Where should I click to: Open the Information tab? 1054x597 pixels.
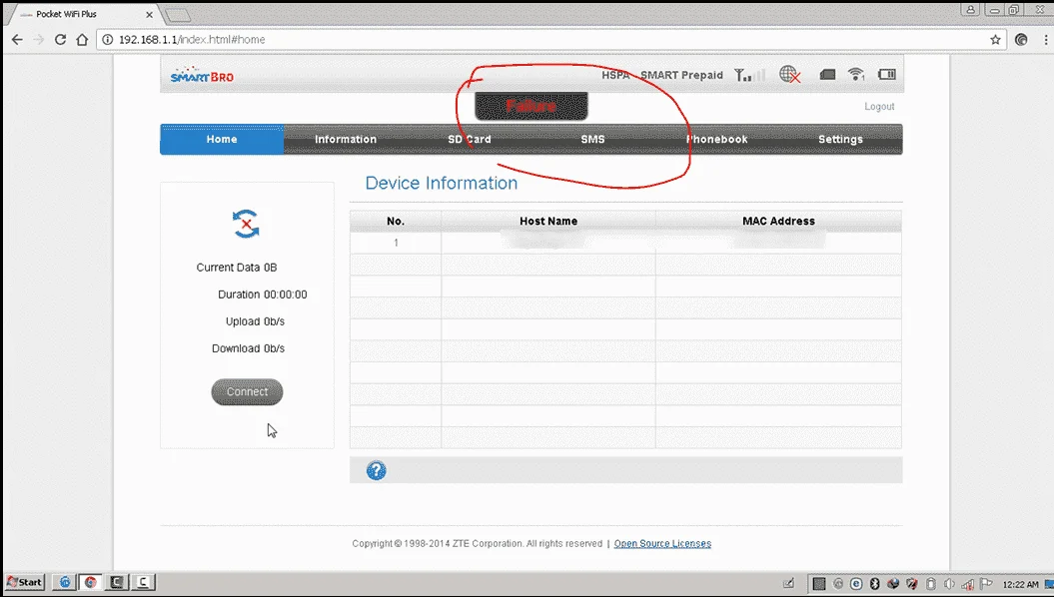pos(346,139)
